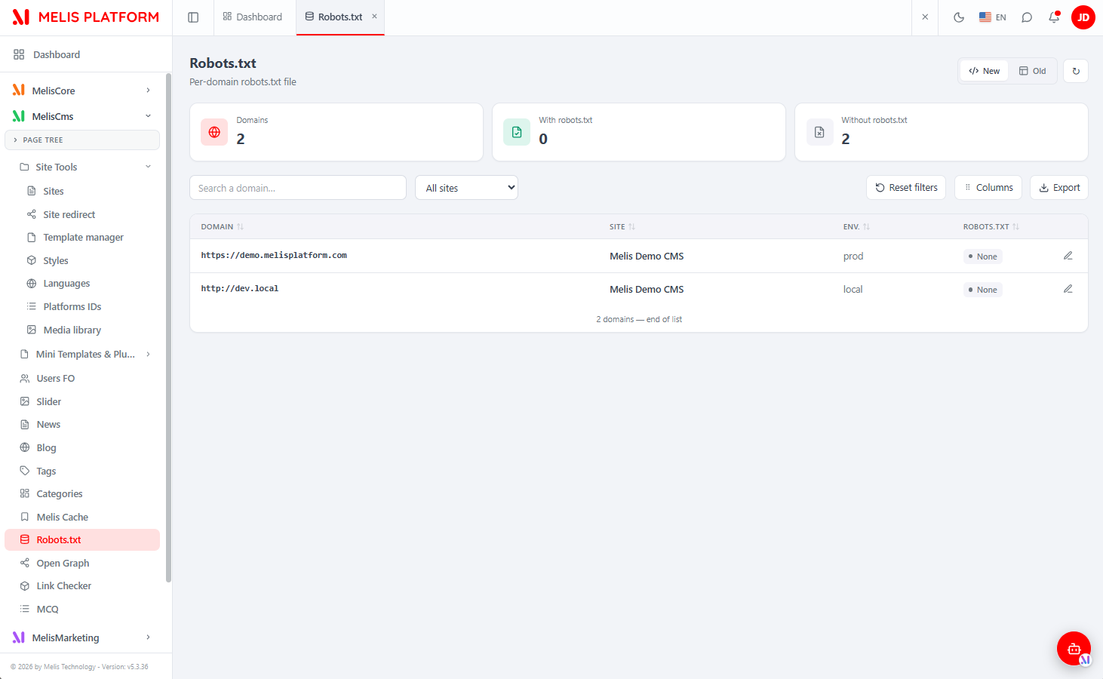Image resolution: width=1103 pixels, height=679 pixels.
Task: Click the refresh icon button
Action: pyautogui.click(x=1076, y=71)
